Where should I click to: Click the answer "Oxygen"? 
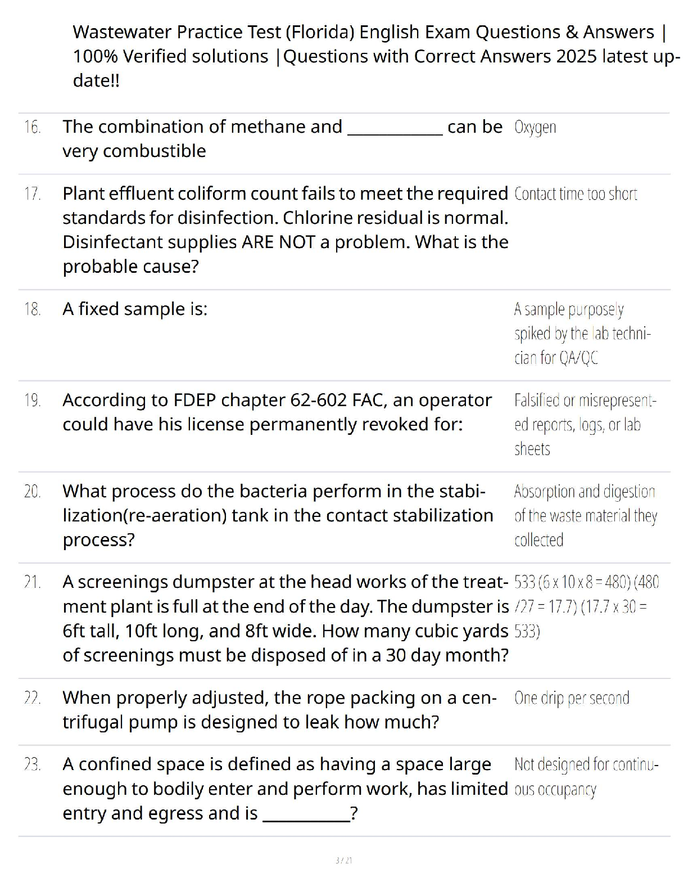point(535,128)
